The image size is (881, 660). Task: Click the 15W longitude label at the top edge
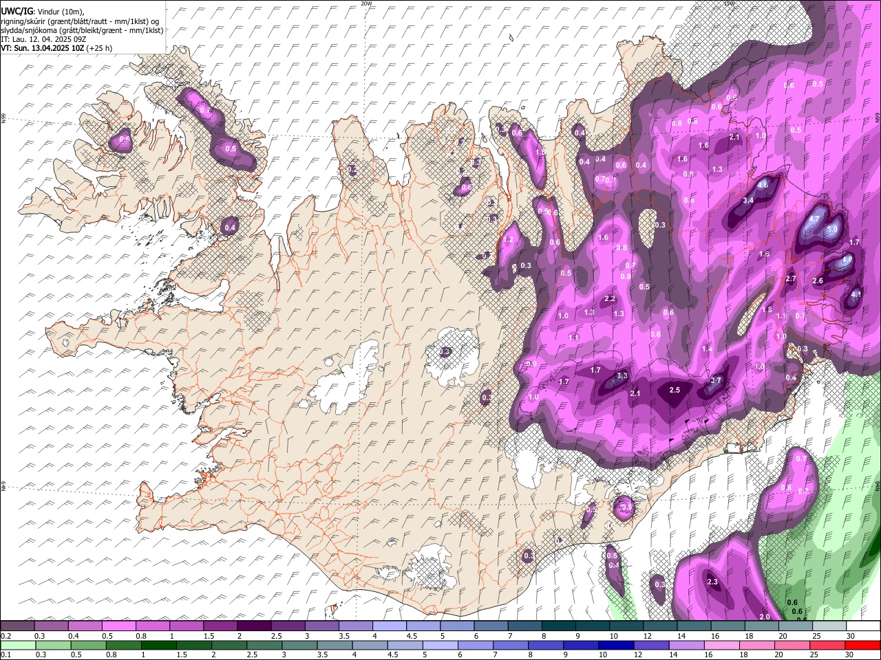coord(729,3)
